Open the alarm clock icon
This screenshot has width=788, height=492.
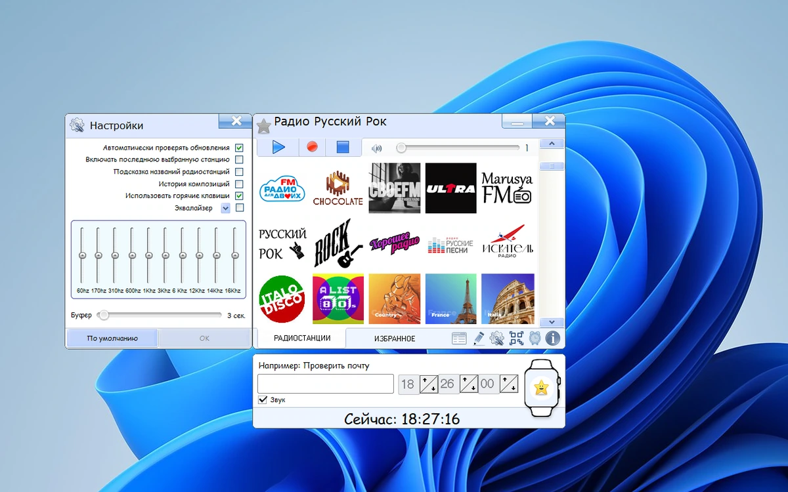pos(535,338)
